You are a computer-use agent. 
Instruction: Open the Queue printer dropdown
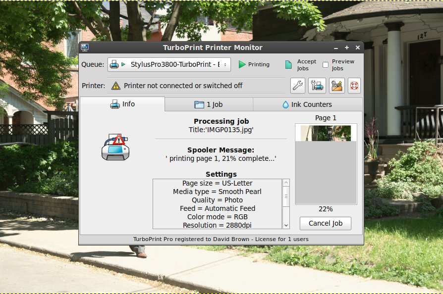click(169, 64)
